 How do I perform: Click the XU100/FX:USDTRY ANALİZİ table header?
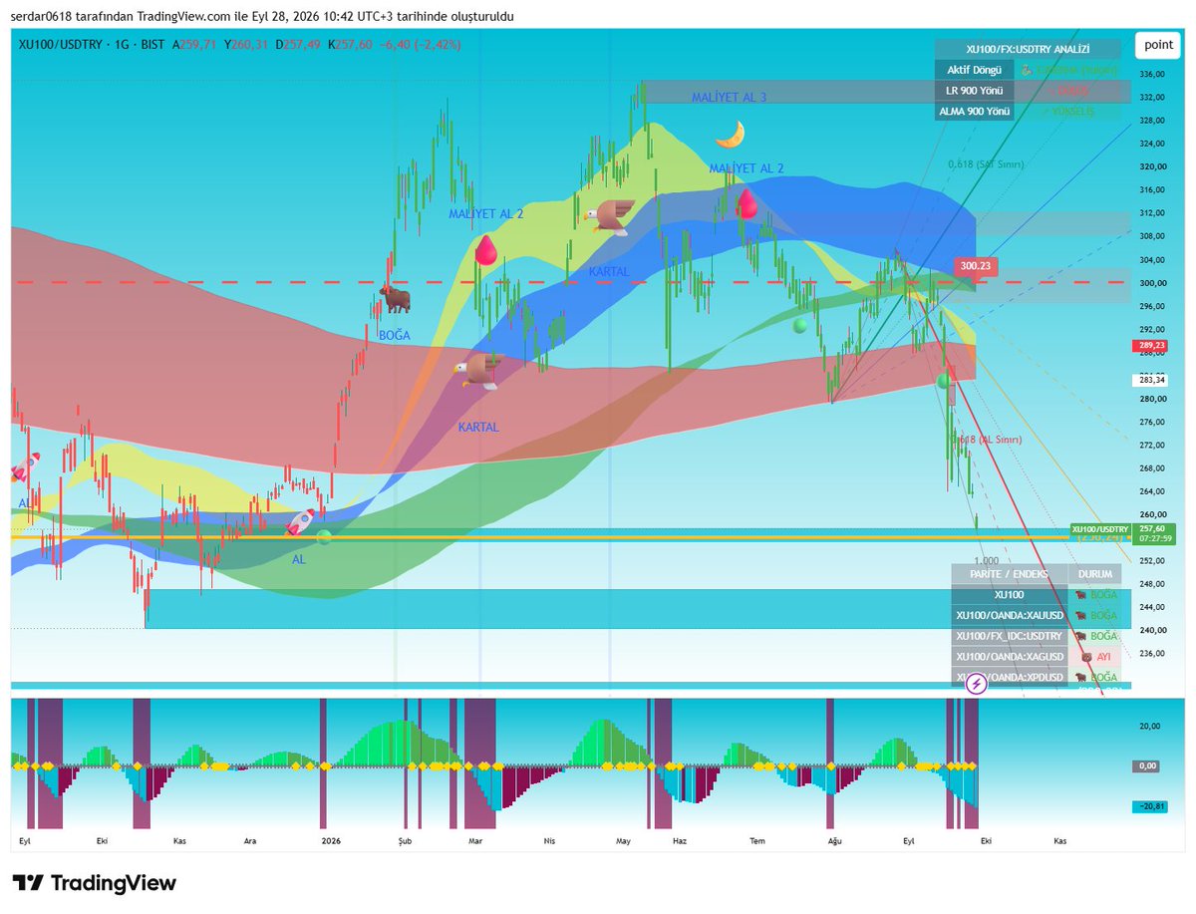pyautogui.click(x=1028, y=49)
